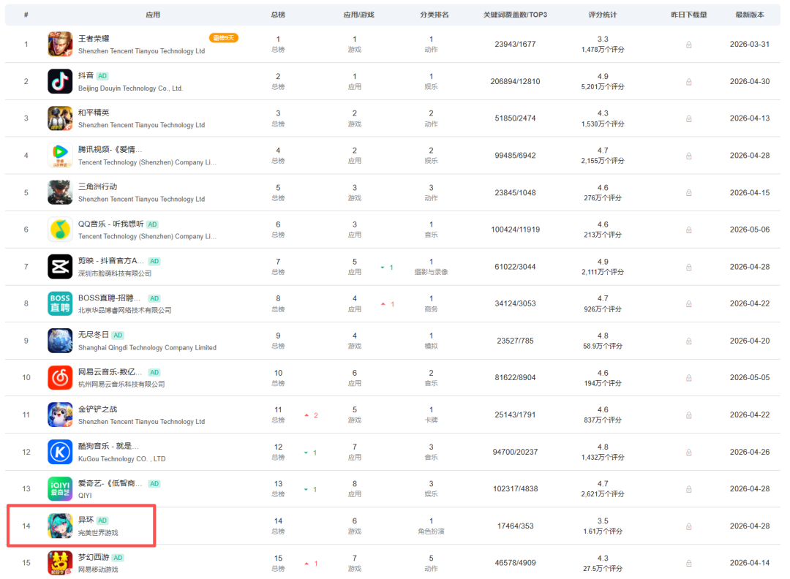Click the download lock icon for 异环

pyautogui.click(x=689, y=526)
